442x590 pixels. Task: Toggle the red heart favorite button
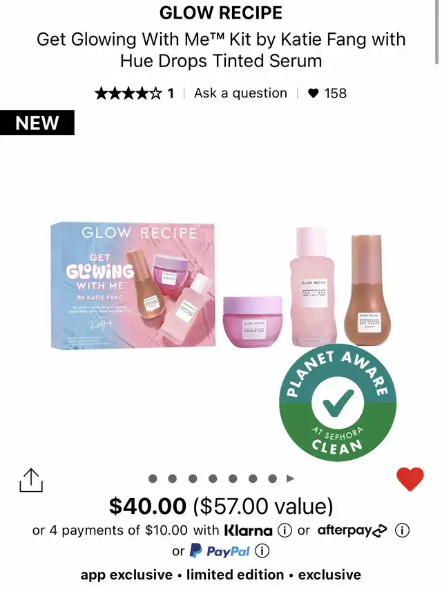coord(410,479)
